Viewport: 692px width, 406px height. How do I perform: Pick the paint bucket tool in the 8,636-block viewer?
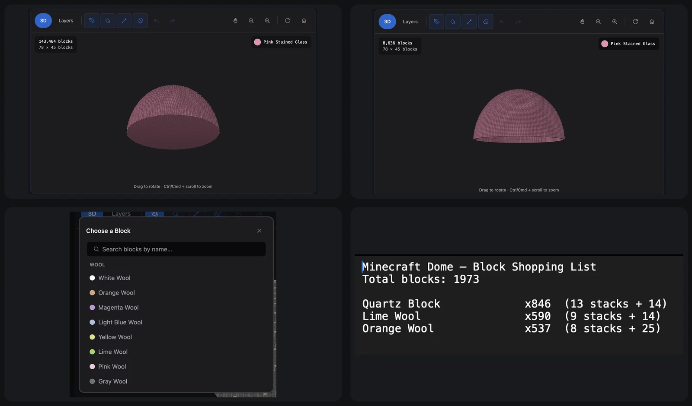coord(453,22)
